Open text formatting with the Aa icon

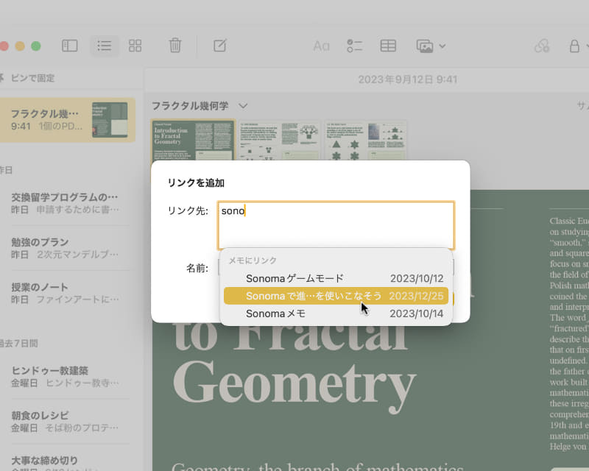point(320,46)
